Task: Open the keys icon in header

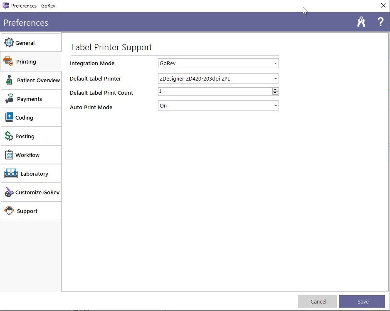Action: 361,22
